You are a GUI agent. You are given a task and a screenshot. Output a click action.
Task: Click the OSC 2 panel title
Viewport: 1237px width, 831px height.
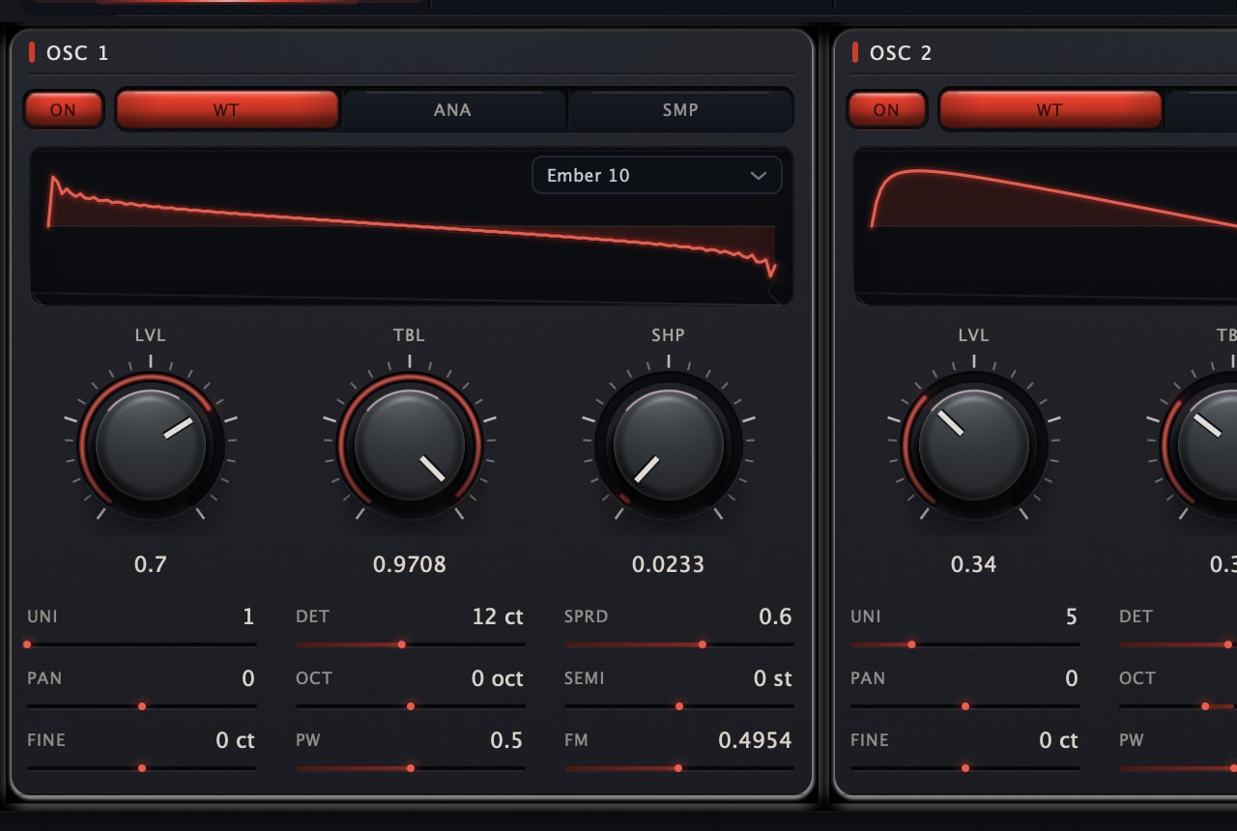(x=901, y=53)
